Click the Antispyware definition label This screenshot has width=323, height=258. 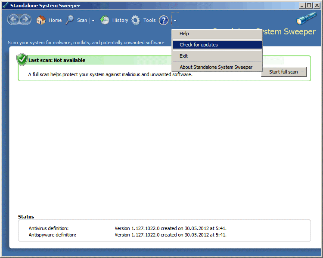tap(52, 235)
